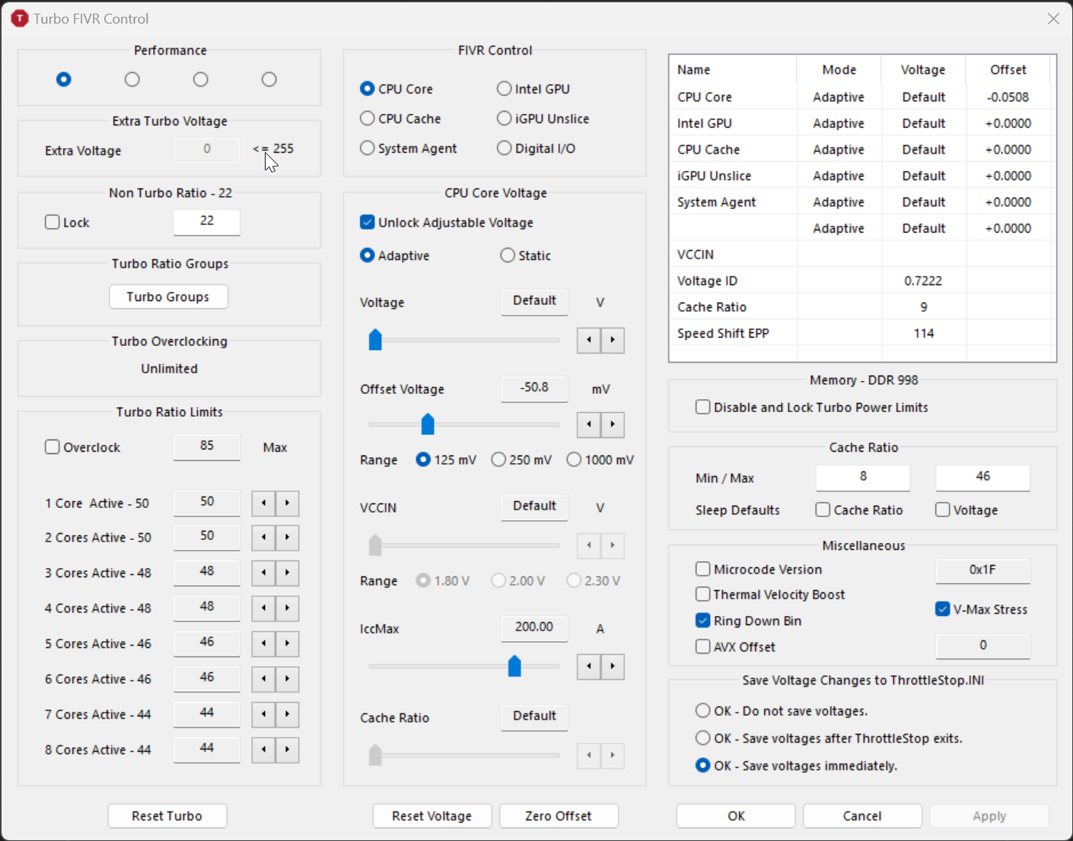Viewport: 1073px width, 841px height.
Task: Select the second Performance profile radio
Action: tap(132, 79)
